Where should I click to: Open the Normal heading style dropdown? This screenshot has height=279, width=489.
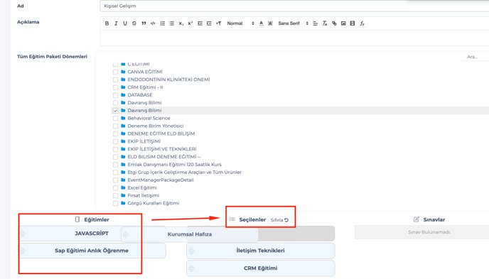pyautogui.click(x=240, y=23)
